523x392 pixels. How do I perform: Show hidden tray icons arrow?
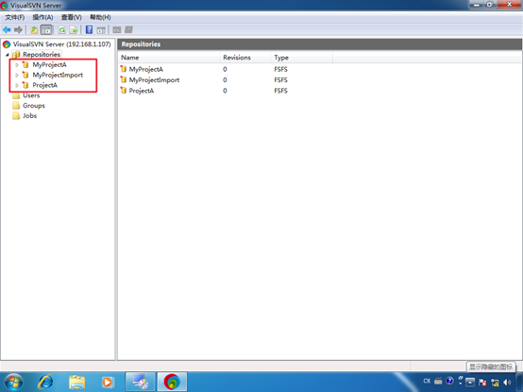point(470,383)
